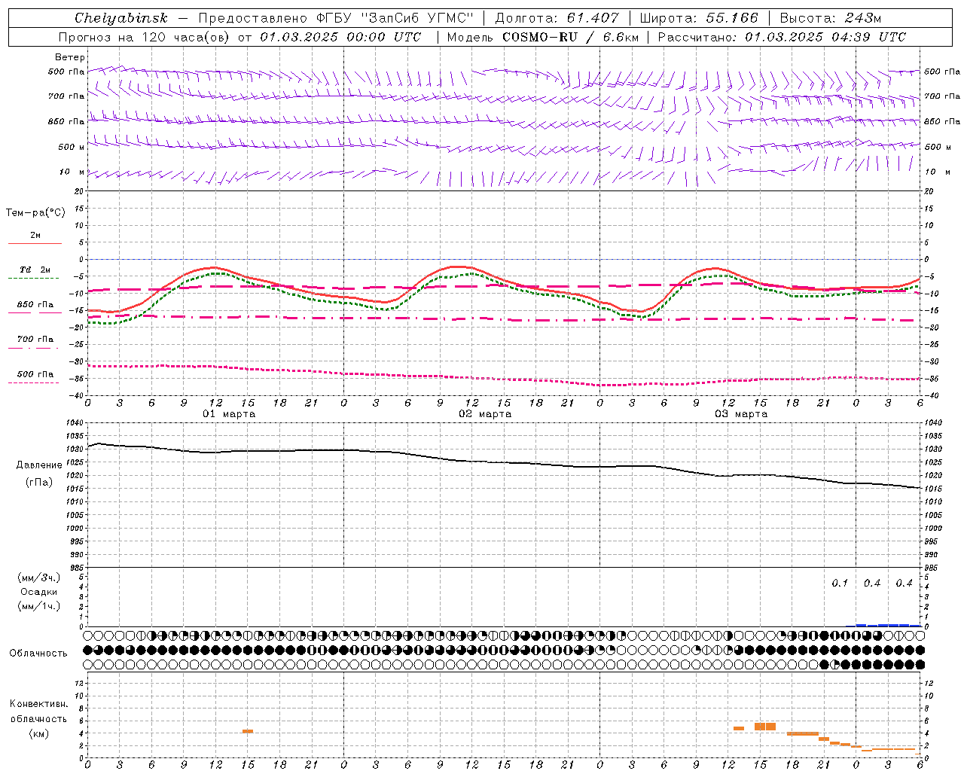Click the Chelyabinsk station title
964x771 pixels.
[121, 18]
